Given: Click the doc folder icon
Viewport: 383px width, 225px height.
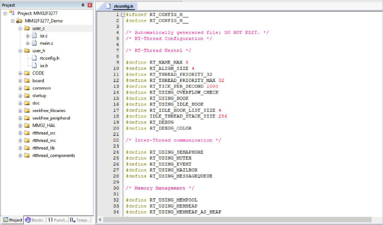Looking at the screenshot, I should 27,103.
